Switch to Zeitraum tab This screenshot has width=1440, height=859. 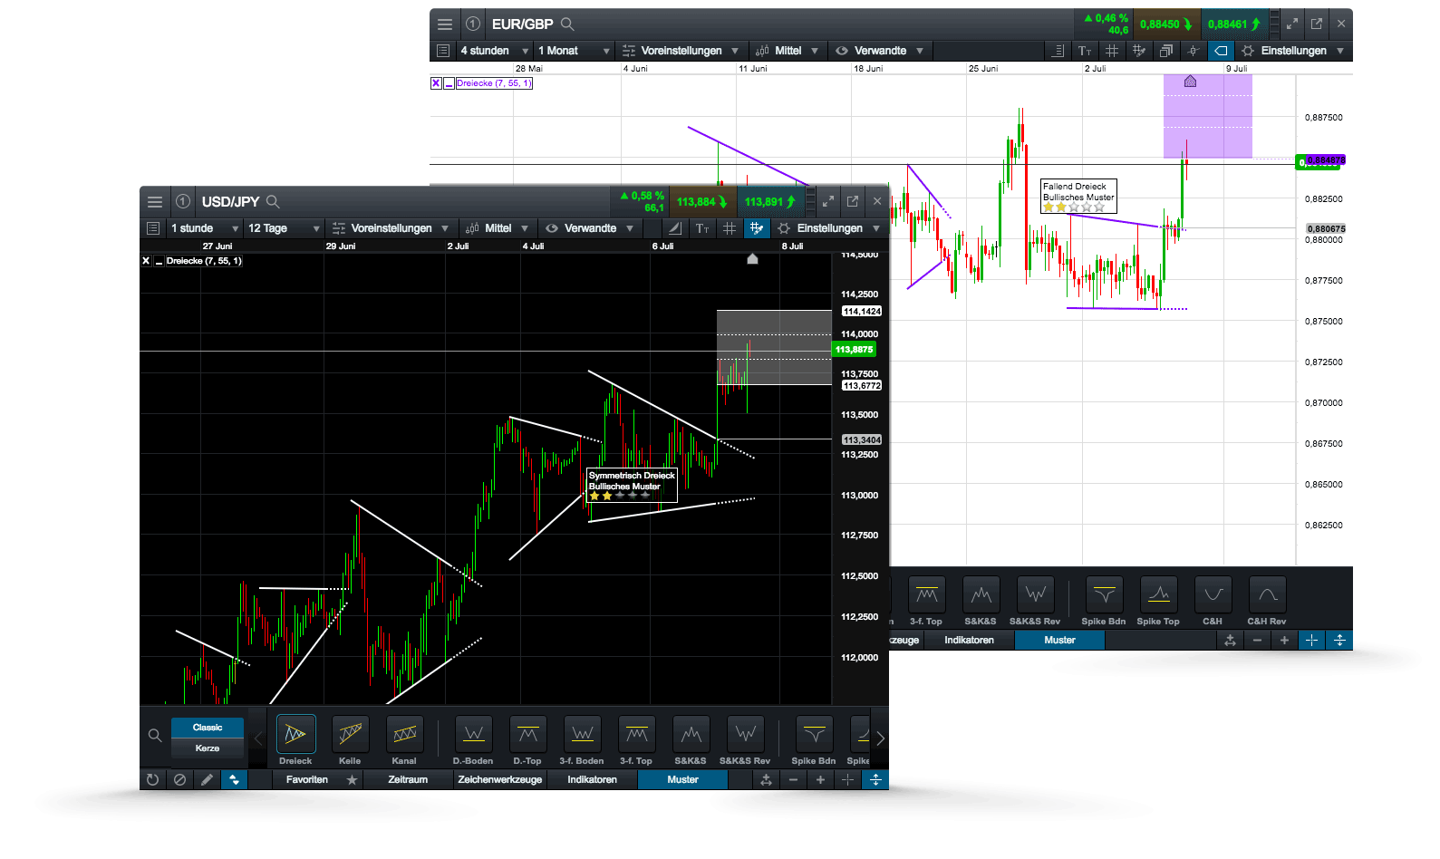(408, 779)
